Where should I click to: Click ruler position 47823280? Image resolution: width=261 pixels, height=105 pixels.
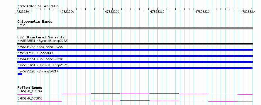point(22,12)
